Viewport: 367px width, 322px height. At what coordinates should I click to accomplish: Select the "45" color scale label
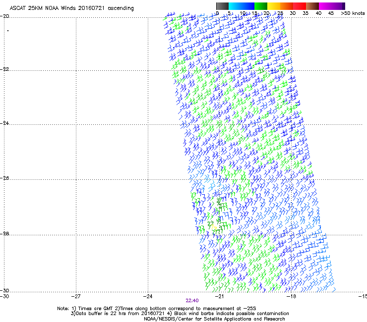[x=331, y=13]
